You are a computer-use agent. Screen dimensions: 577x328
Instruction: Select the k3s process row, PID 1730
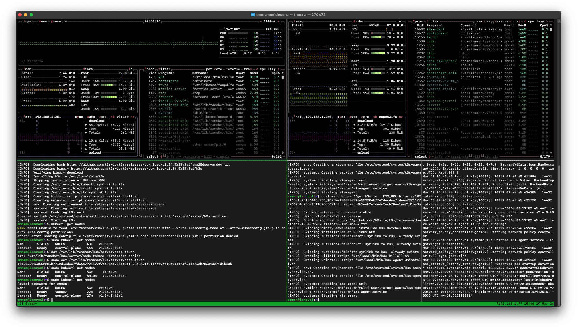point(214,77)
